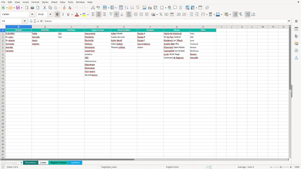Expand the font name dropdown
301x169 pixels.
pos(32,15)
